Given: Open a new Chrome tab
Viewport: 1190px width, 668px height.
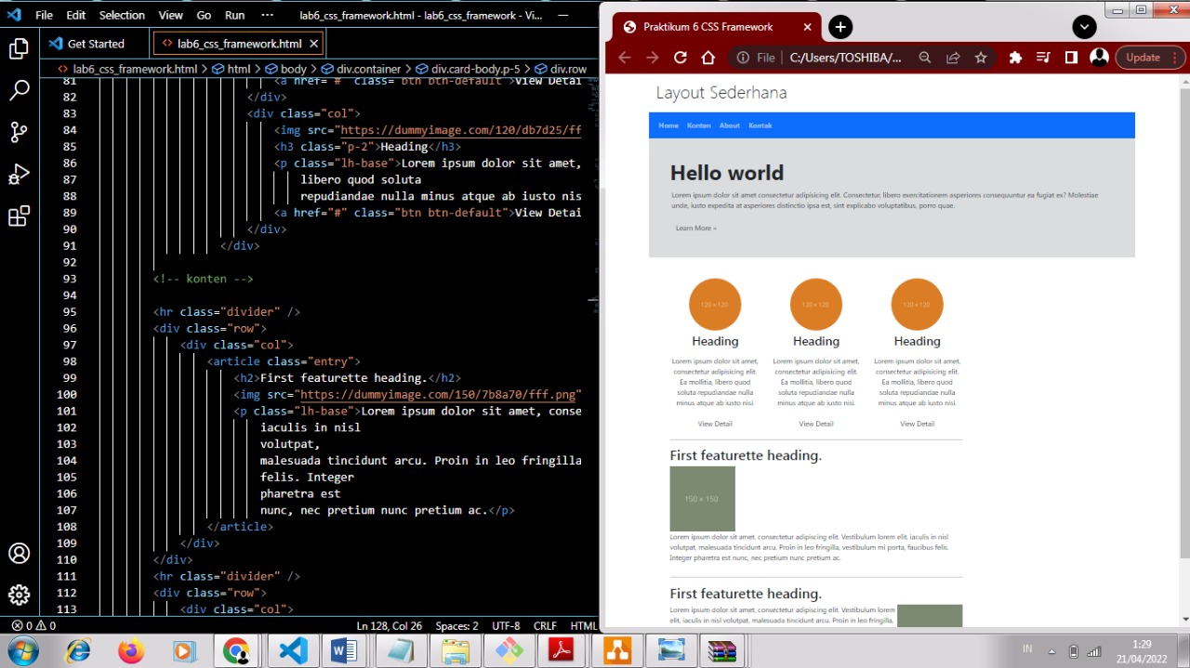Looking at the screenshot, I should coord(840,27).
